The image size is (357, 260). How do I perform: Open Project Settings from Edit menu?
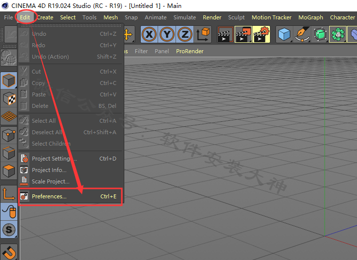coord(71,159)
